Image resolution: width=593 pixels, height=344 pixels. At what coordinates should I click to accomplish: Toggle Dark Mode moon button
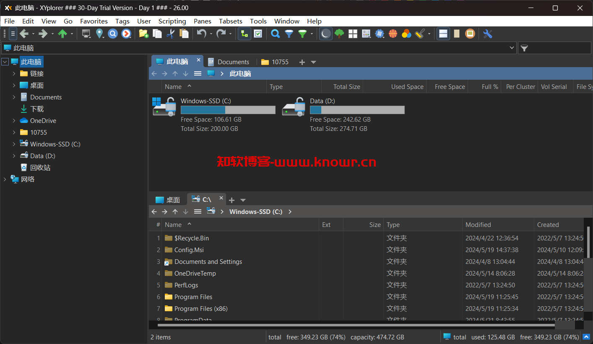point(326,34)
